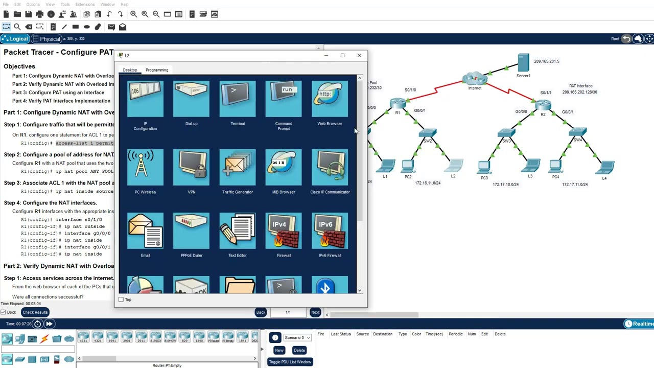Viewport: 654px width, 368px height.
Task: Open the Options menu
Action: 33,5
